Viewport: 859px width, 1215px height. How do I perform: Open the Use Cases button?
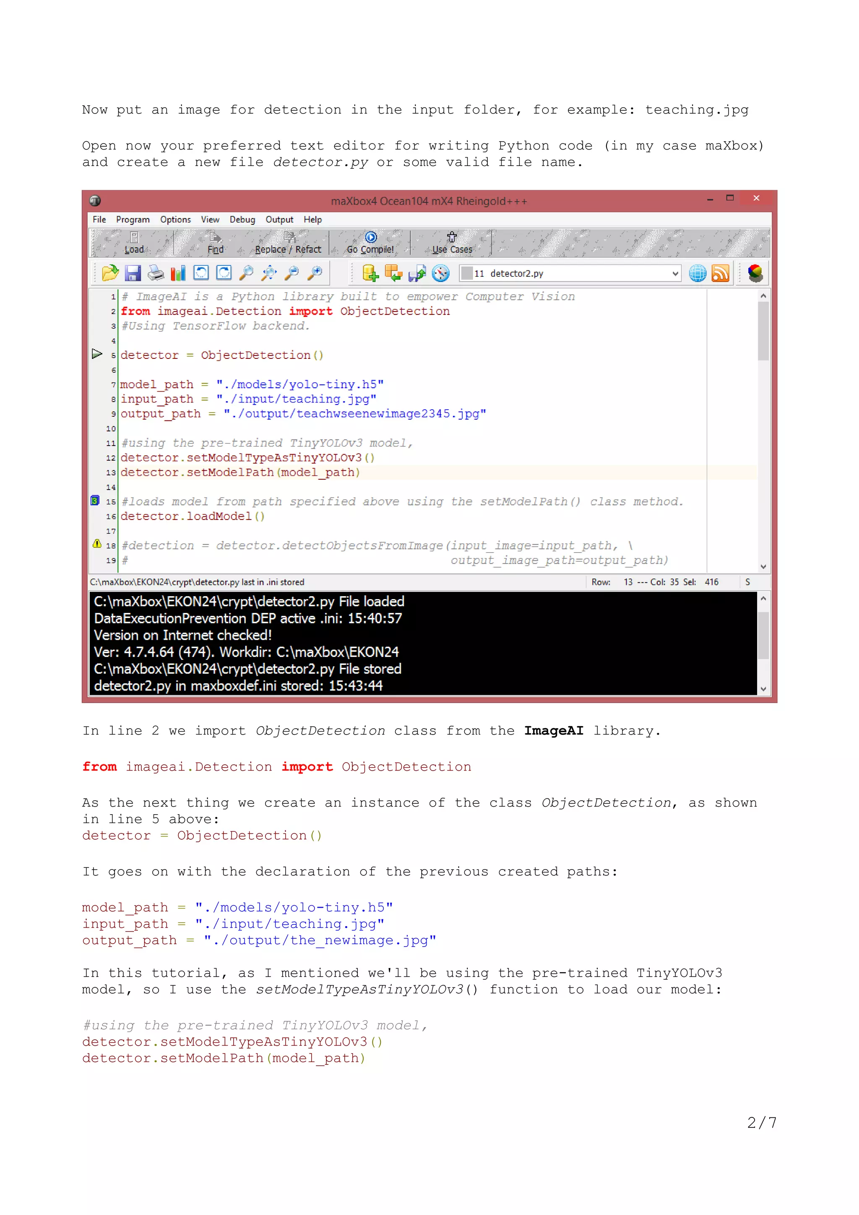(452, 244)
